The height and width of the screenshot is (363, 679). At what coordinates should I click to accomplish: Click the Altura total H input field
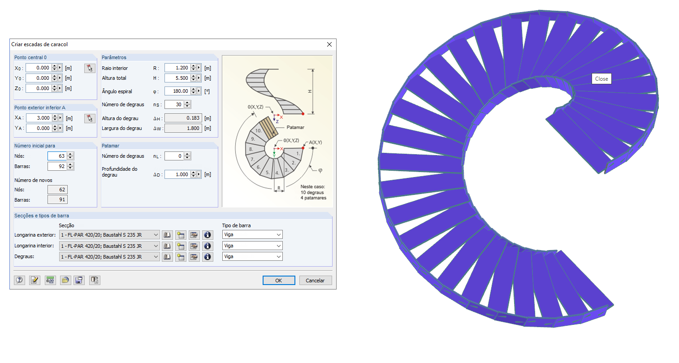click(177, 78)
